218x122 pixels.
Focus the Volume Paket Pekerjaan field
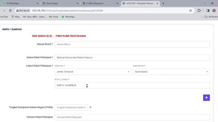point(132,117)
